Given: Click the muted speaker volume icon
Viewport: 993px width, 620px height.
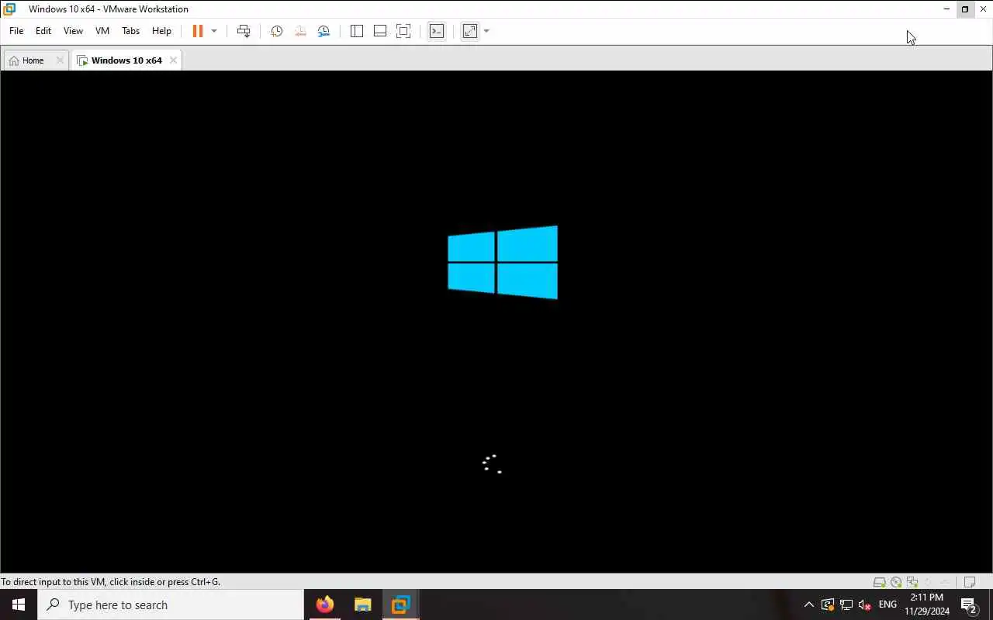Looking at the screenshot, I should click(x=865, y=604).
